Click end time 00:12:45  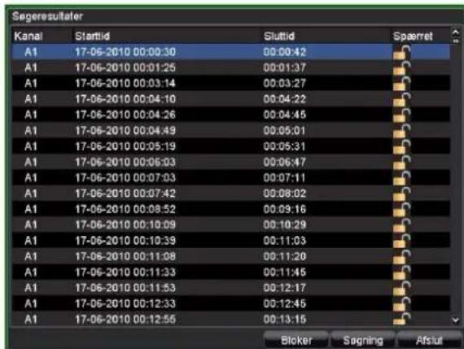(284, 303)
